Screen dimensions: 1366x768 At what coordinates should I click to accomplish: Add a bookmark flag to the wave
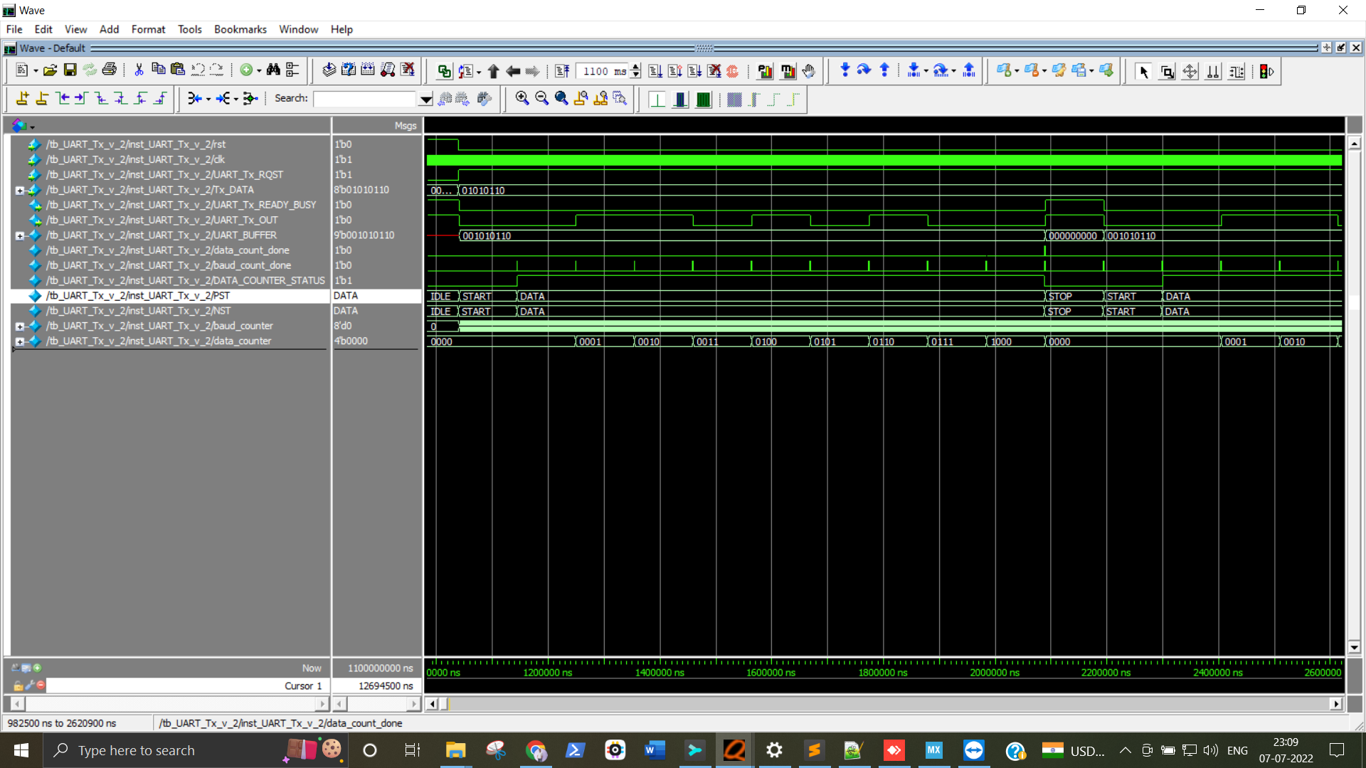click(x=1005, y=70)
